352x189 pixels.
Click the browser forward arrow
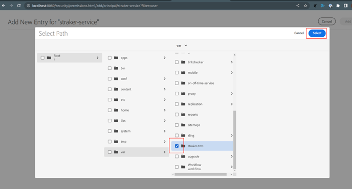coord(11,6)
